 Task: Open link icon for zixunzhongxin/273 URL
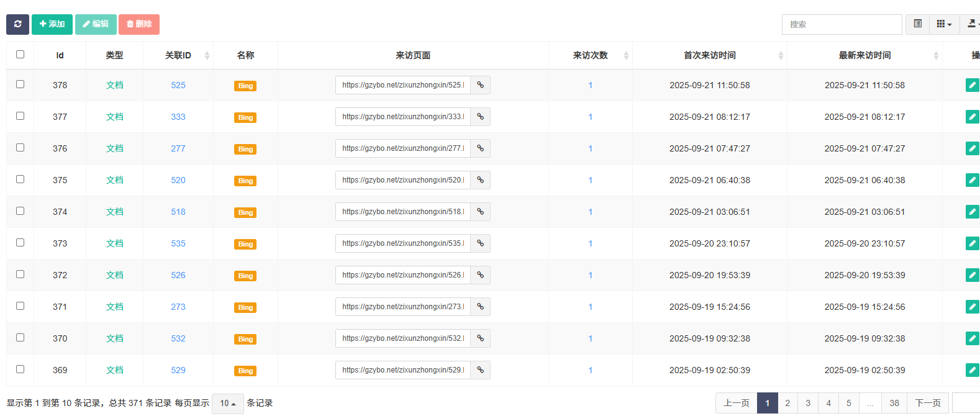[x=480, y=307]
